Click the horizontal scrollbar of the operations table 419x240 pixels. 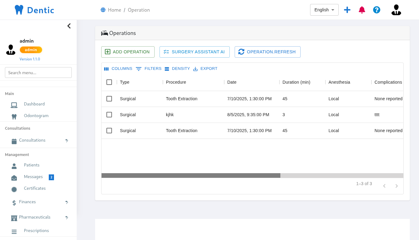[x=191, y=176]
